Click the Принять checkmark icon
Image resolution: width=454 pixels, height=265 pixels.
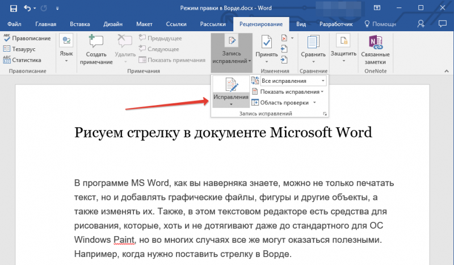pos(267,43)
